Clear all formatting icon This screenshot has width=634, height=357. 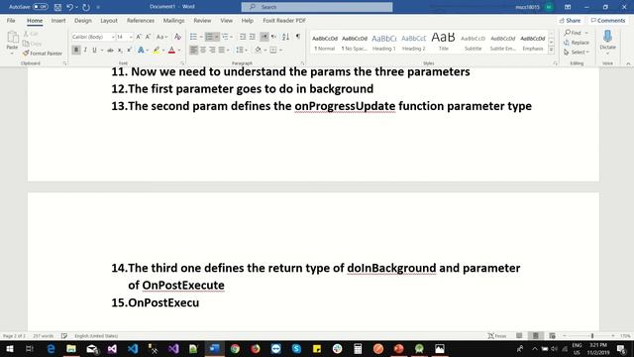pos(177,37)
